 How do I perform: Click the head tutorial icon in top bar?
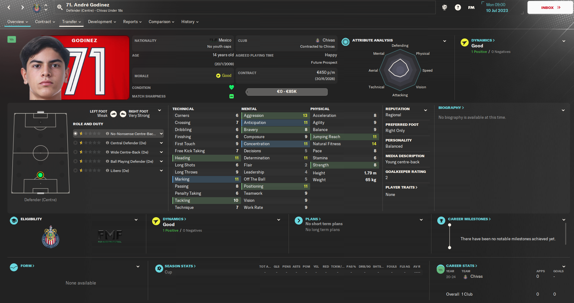pyautogui.click(x=444, y=7)
